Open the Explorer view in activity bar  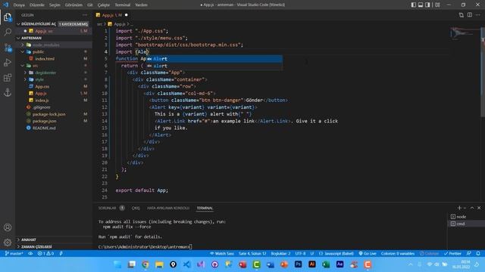8,17
